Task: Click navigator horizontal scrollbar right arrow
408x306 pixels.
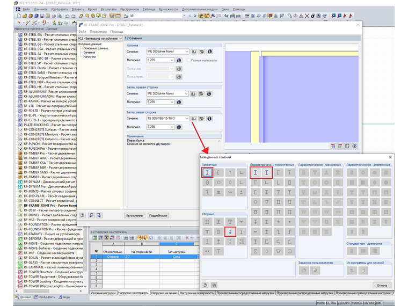Action: point(81,291)
